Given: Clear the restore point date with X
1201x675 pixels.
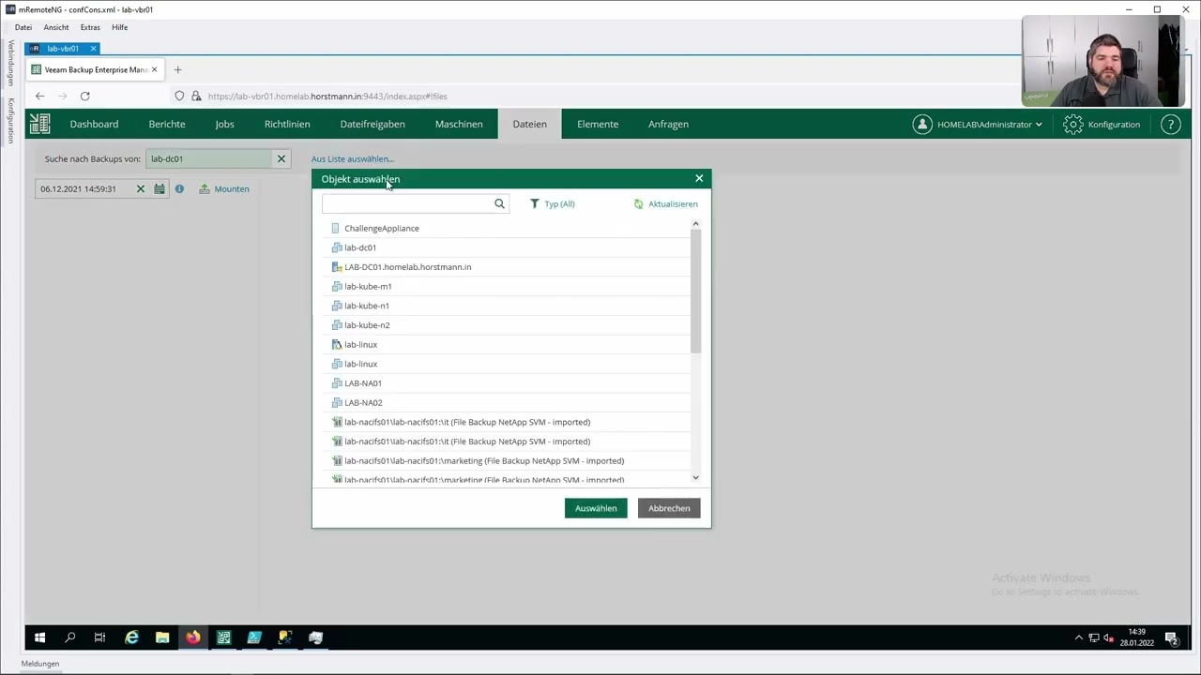Looking at the screenshot, I should (x=141, y=188).
